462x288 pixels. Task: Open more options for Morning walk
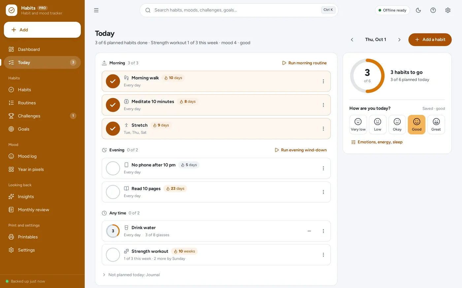[323, 81]
